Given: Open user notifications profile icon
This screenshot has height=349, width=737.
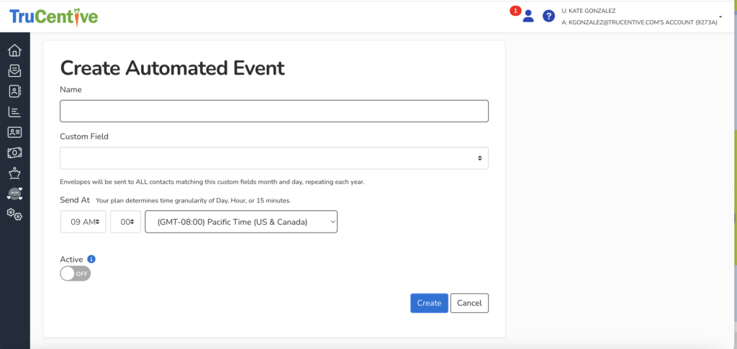Looking at the screenshot, I should click(x=528, y=16).
